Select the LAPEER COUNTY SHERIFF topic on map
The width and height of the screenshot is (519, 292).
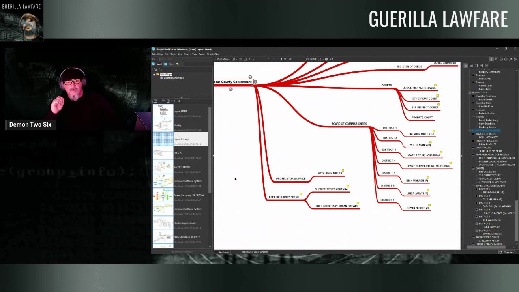(x=285, y=197)
